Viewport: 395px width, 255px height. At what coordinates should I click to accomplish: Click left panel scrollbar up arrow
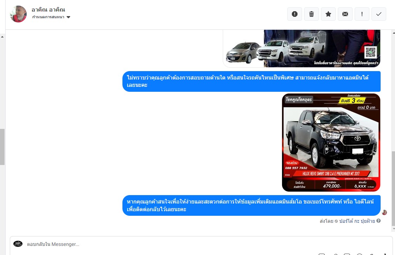tap(2, 37)
